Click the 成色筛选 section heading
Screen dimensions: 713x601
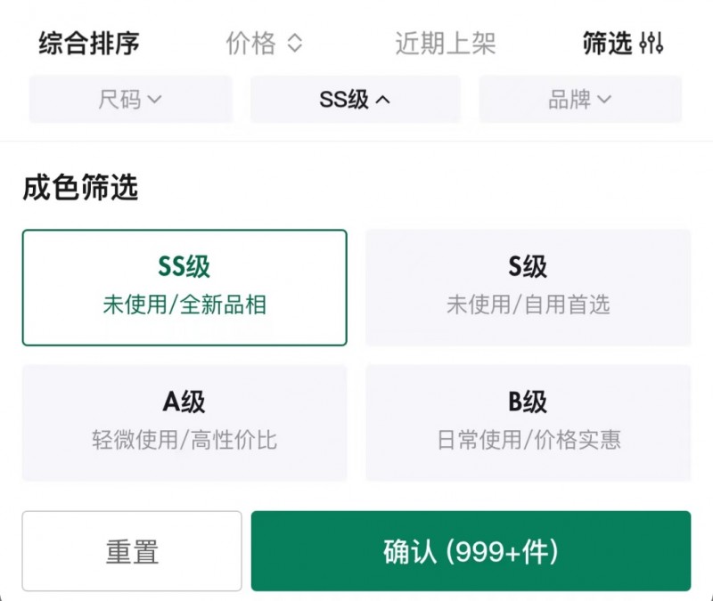click(x=80, y=187)
